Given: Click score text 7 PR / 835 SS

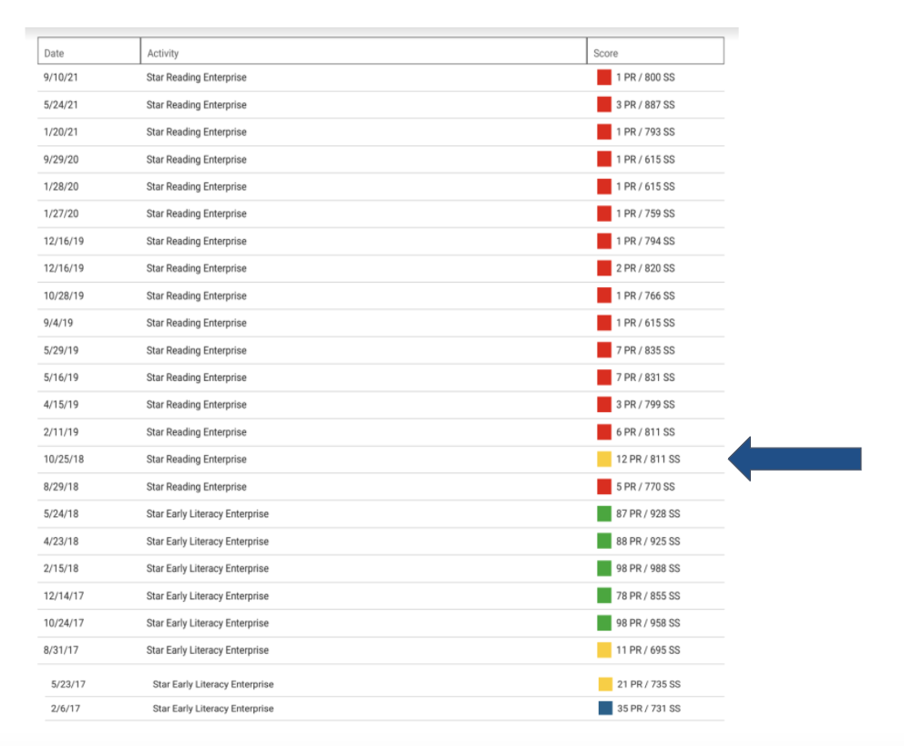Looking at the screenshot, I should coord(645,350).
